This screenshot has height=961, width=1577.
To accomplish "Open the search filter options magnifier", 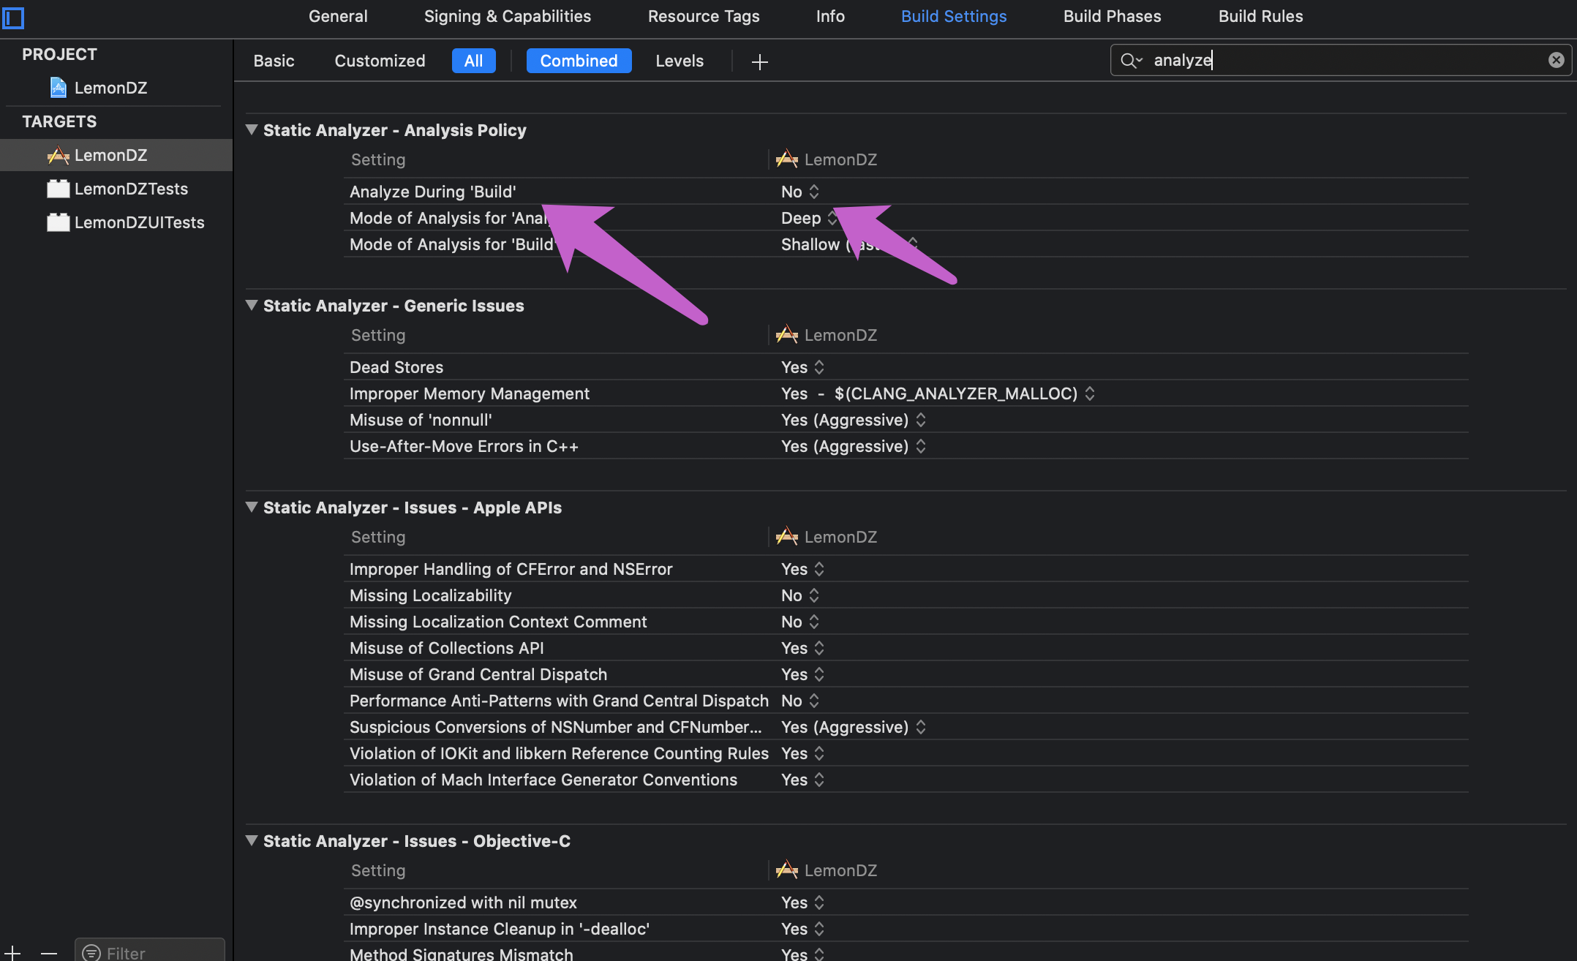I will point(1131,60).
